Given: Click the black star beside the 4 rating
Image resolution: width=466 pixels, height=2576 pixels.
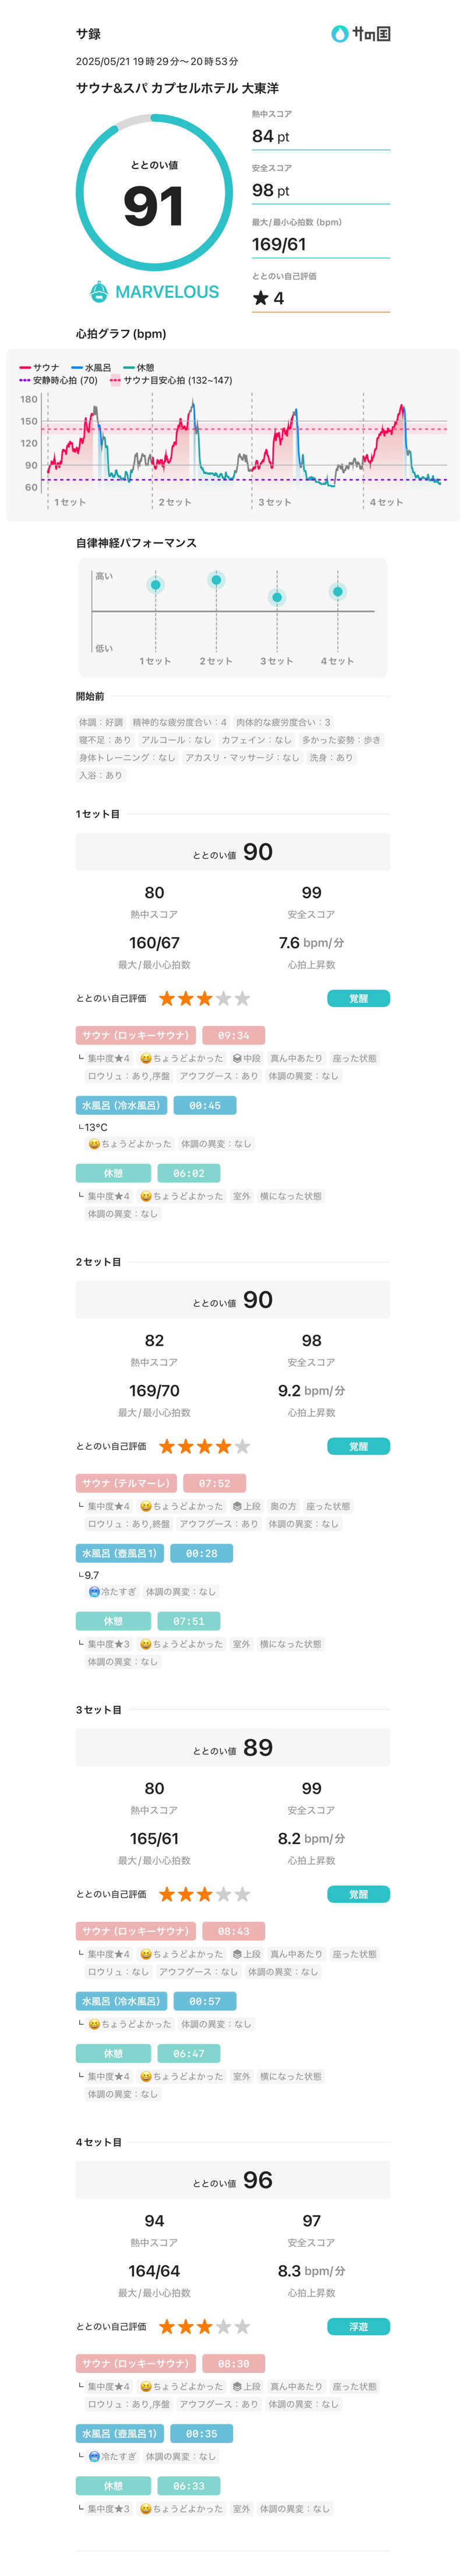Looking at the screenshot, I should pyautogui.click(x=261, y=298).
